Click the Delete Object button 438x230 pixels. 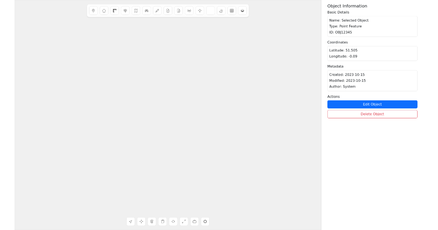372,114
